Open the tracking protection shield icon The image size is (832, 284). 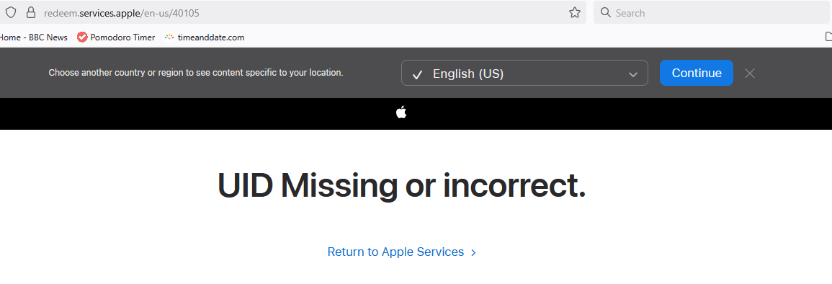point(11,13)
